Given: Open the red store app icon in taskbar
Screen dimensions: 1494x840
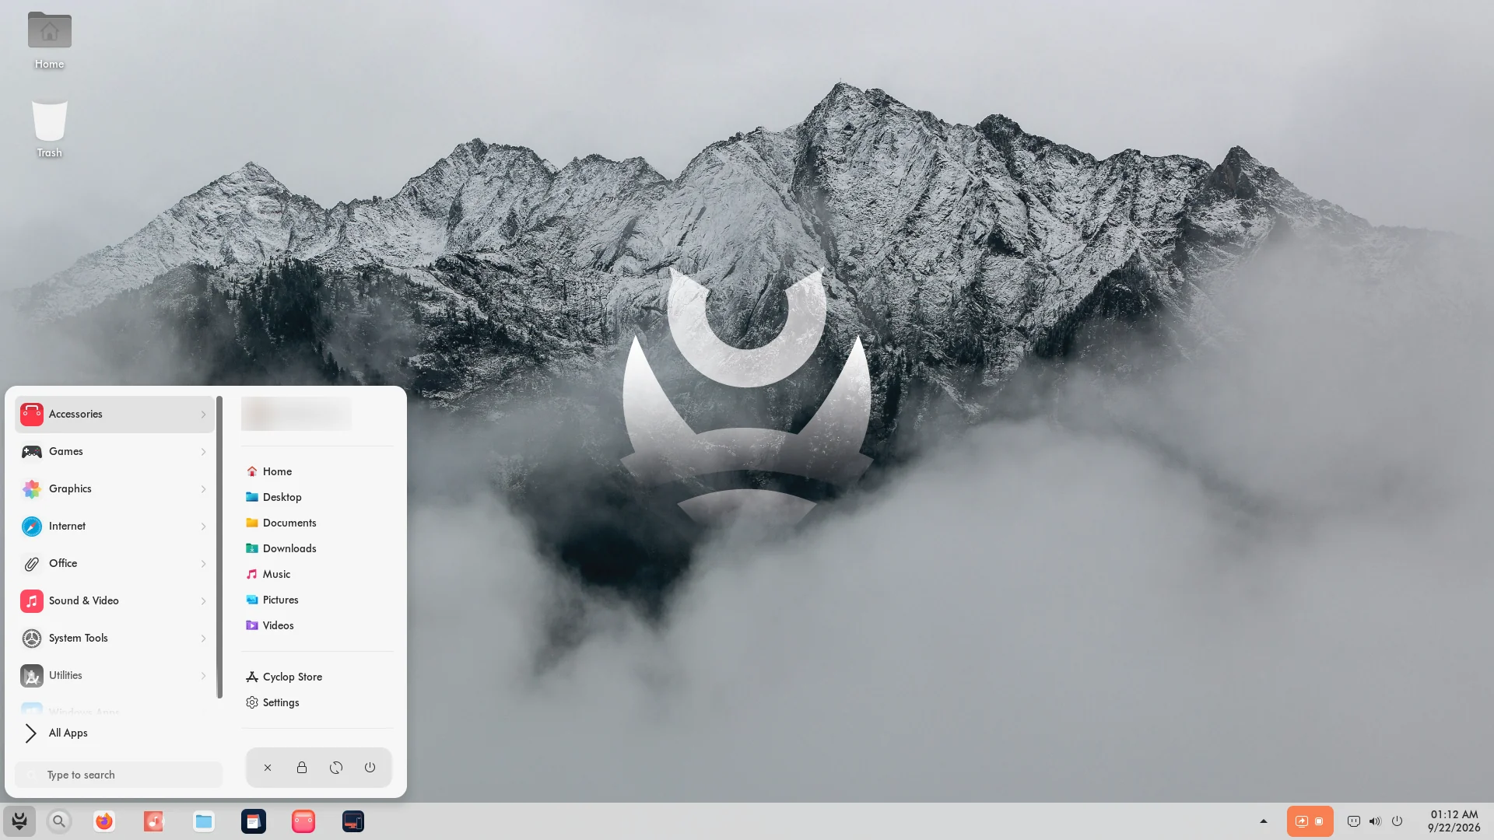Looking at the screenshot, I should (x=303, y=821).
